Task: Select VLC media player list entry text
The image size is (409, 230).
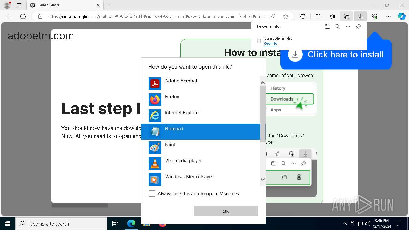Action: (x=183, y=161)
